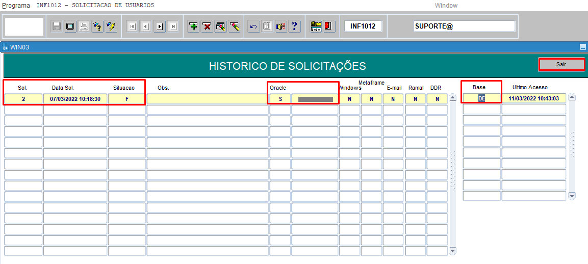This screenshot has height=264, width=588.
Task: Open the Menu icon
Action: [x=316, y=27]
